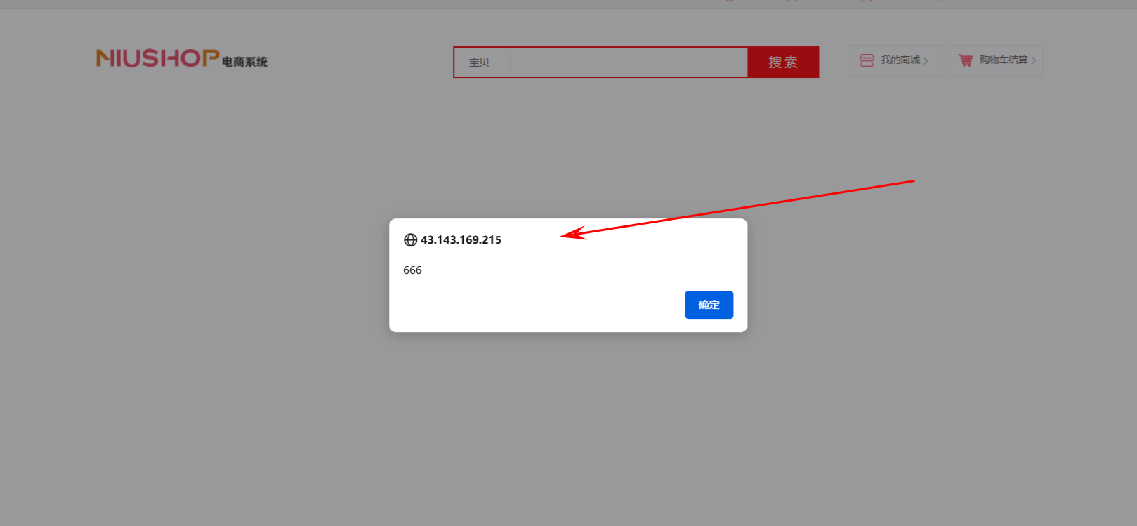
Task: Click the 43.143.169.215 alert title
Action: [461, 240]
